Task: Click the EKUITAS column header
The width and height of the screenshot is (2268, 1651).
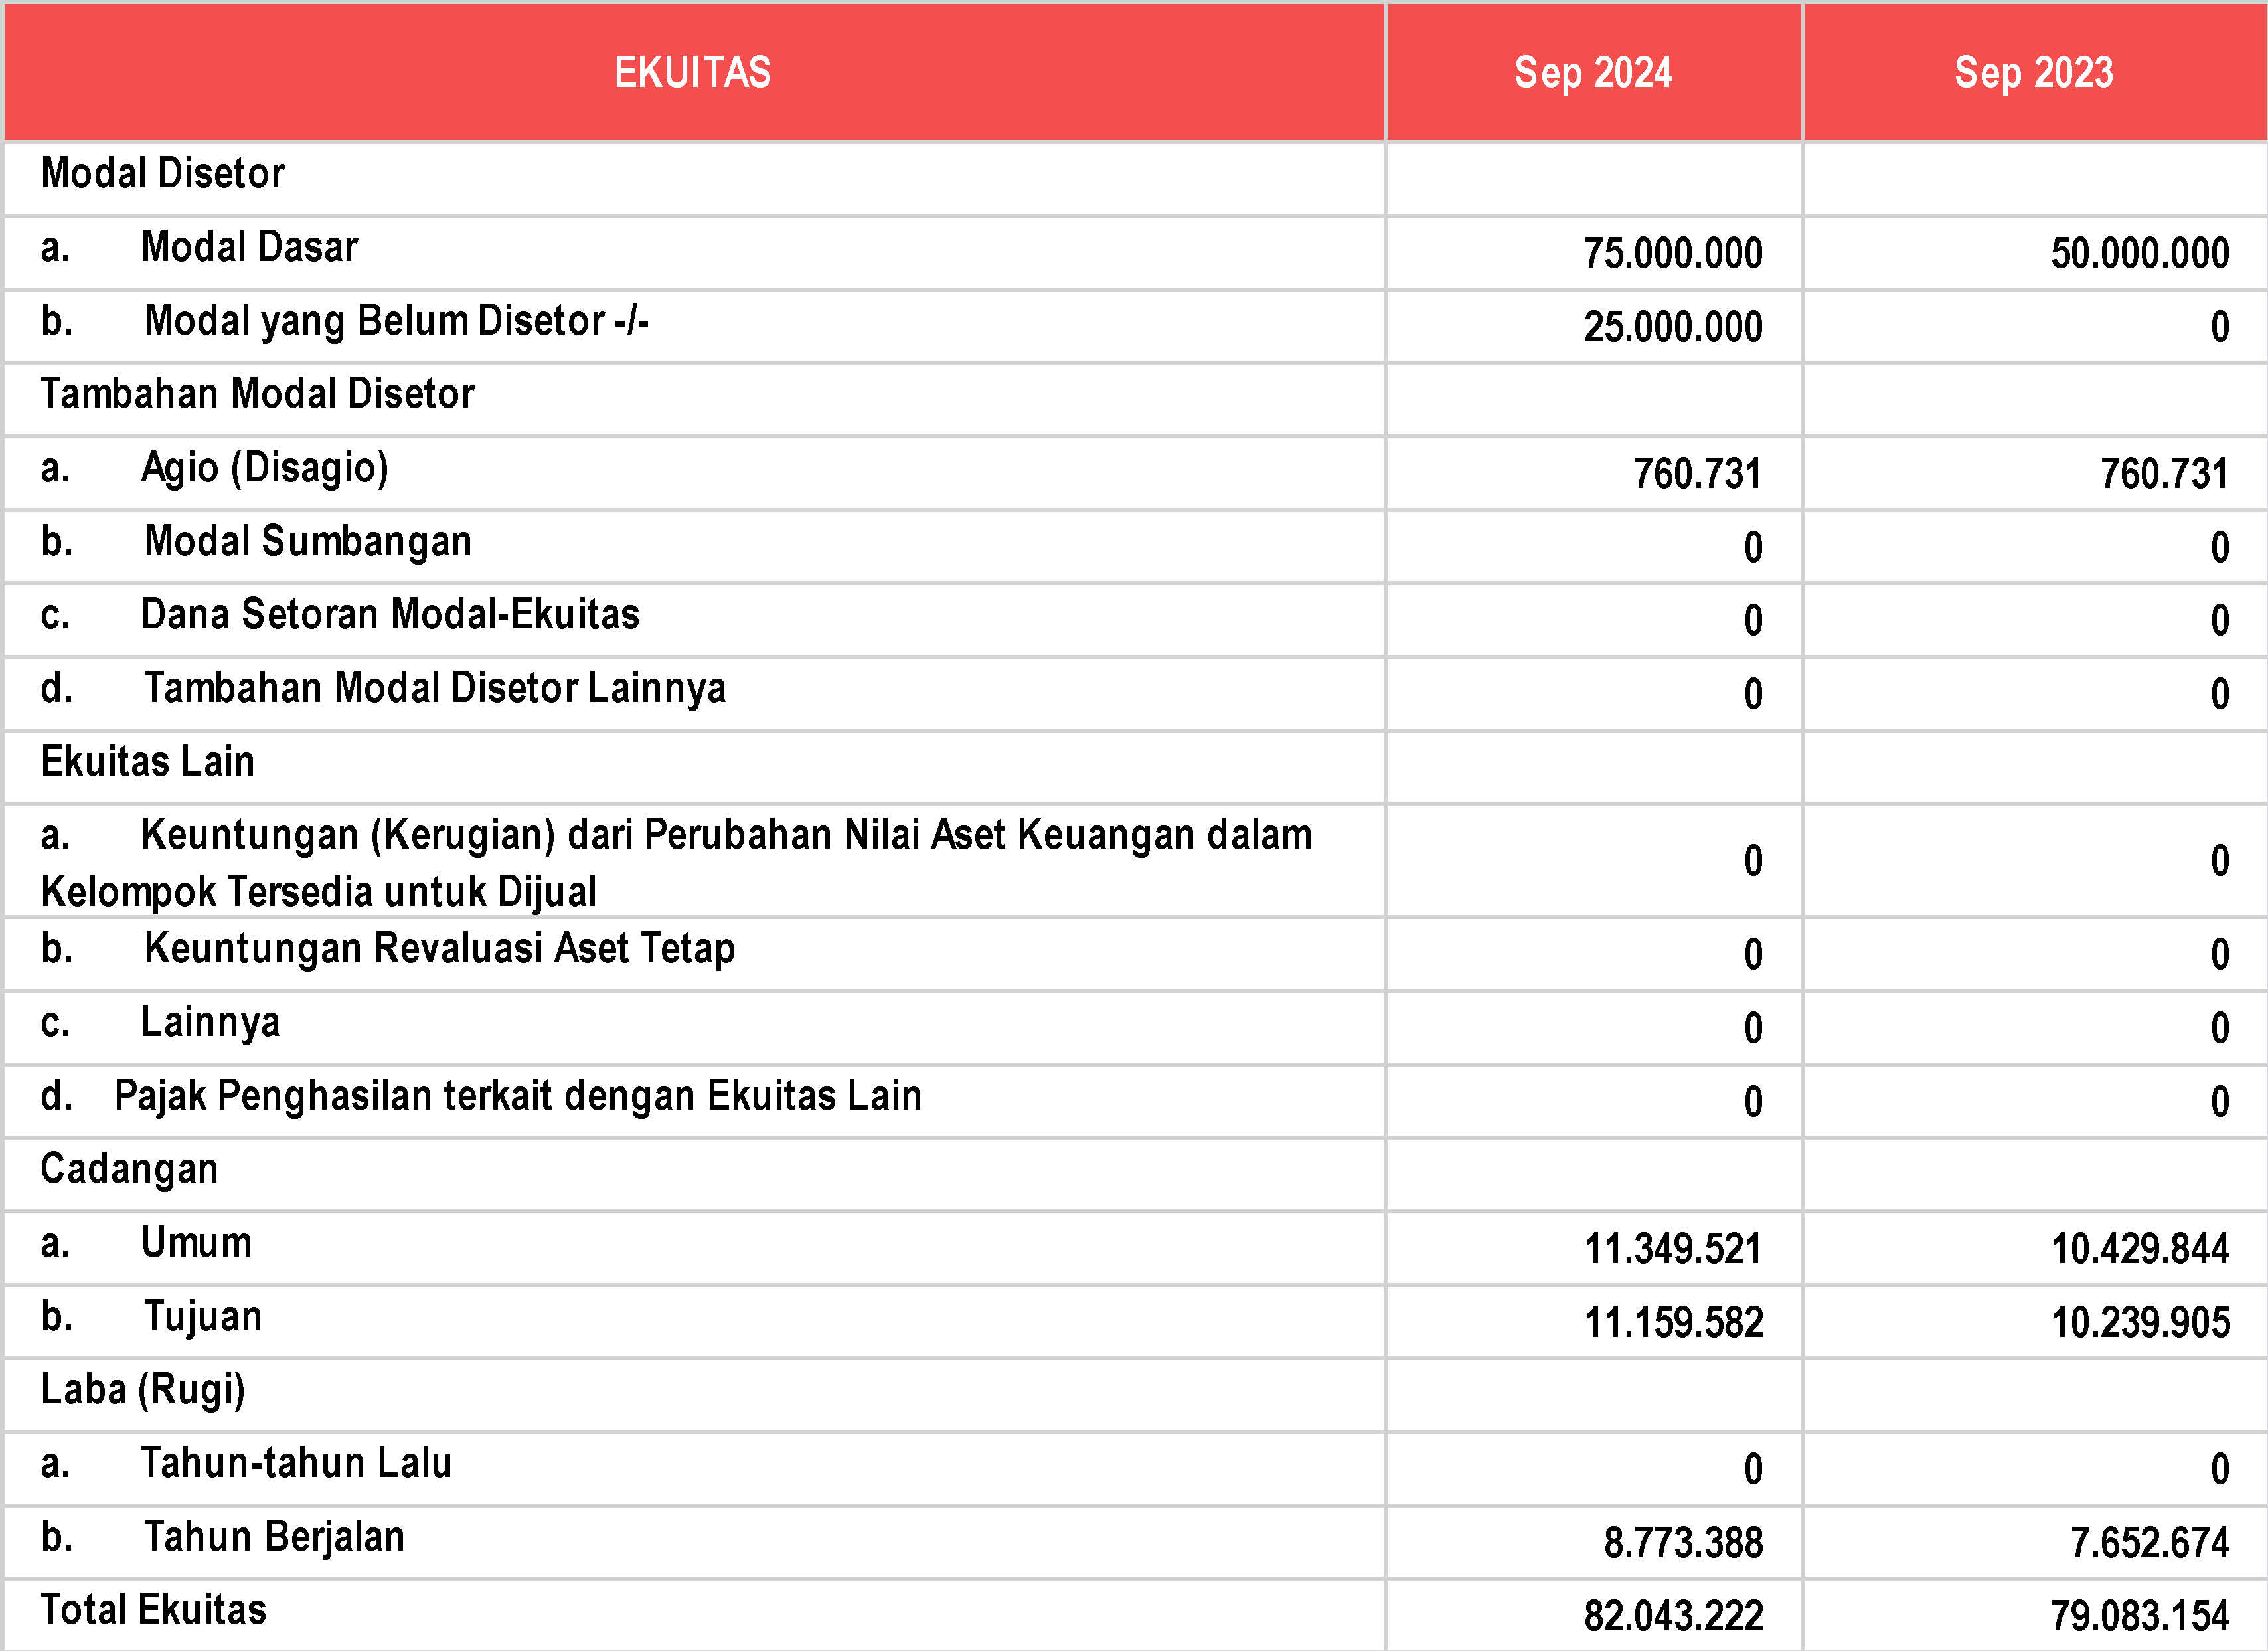Action: [693, 72]
